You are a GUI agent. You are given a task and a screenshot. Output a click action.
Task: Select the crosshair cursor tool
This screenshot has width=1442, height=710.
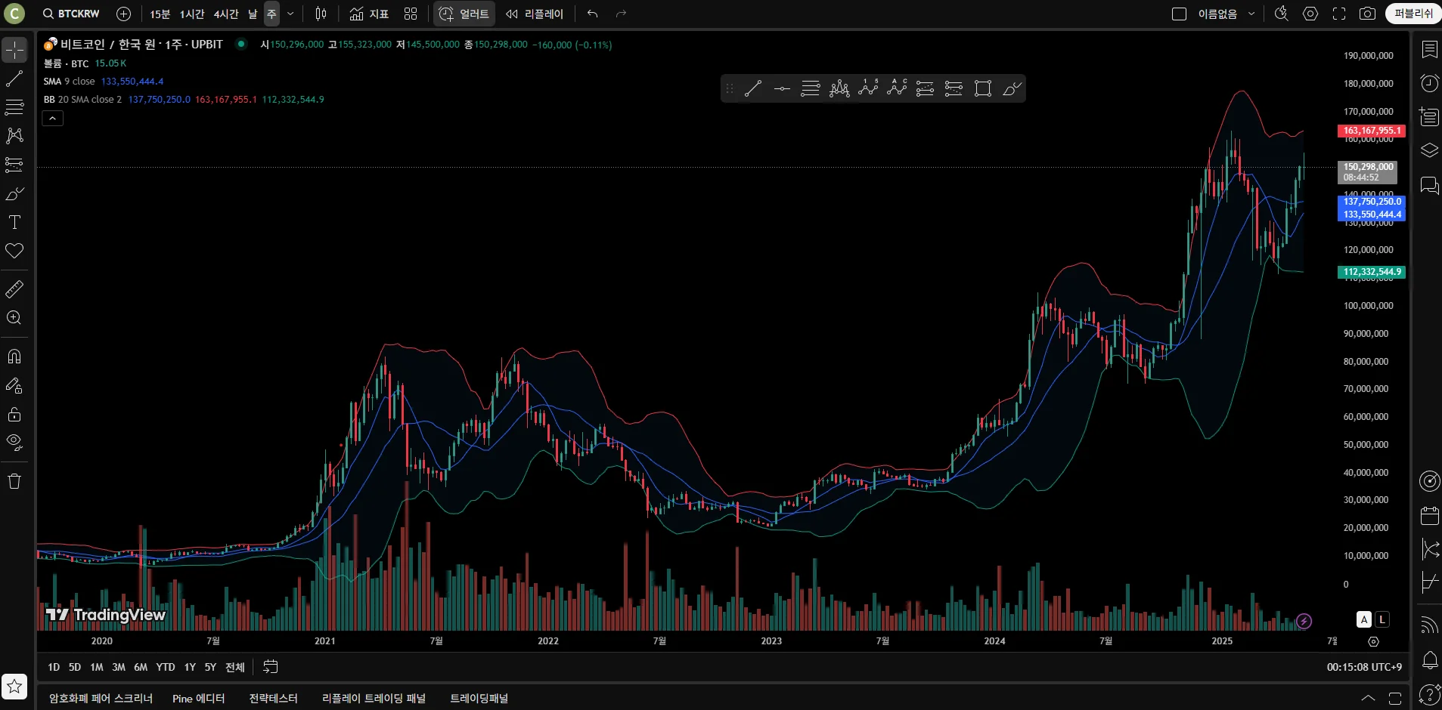(x=14, y=50)
